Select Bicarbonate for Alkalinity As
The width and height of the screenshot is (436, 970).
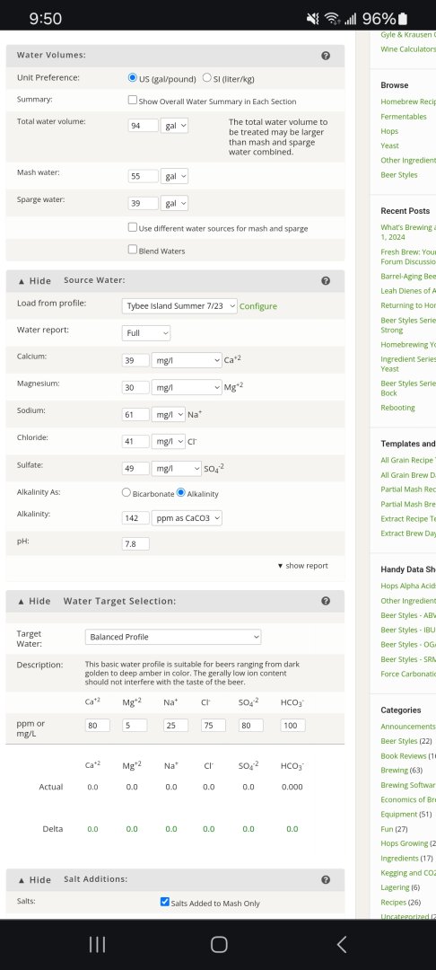[126, 493]
